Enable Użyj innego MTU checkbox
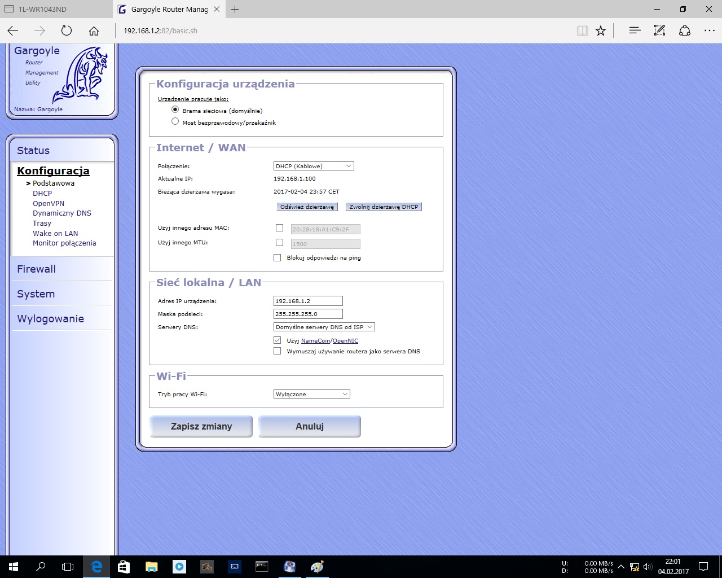This screenshot has height=578, width=722. coord(279,243)
